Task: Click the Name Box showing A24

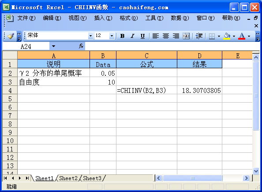Action: click(26, 46)
